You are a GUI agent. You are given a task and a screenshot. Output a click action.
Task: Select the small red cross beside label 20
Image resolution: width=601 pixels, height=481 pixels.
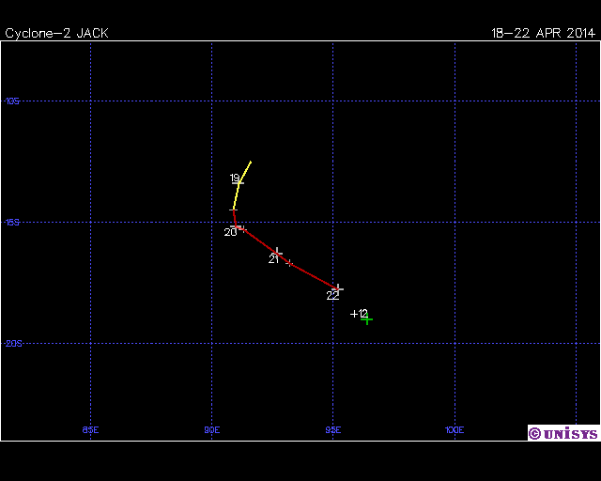click(x=242, y=228)
